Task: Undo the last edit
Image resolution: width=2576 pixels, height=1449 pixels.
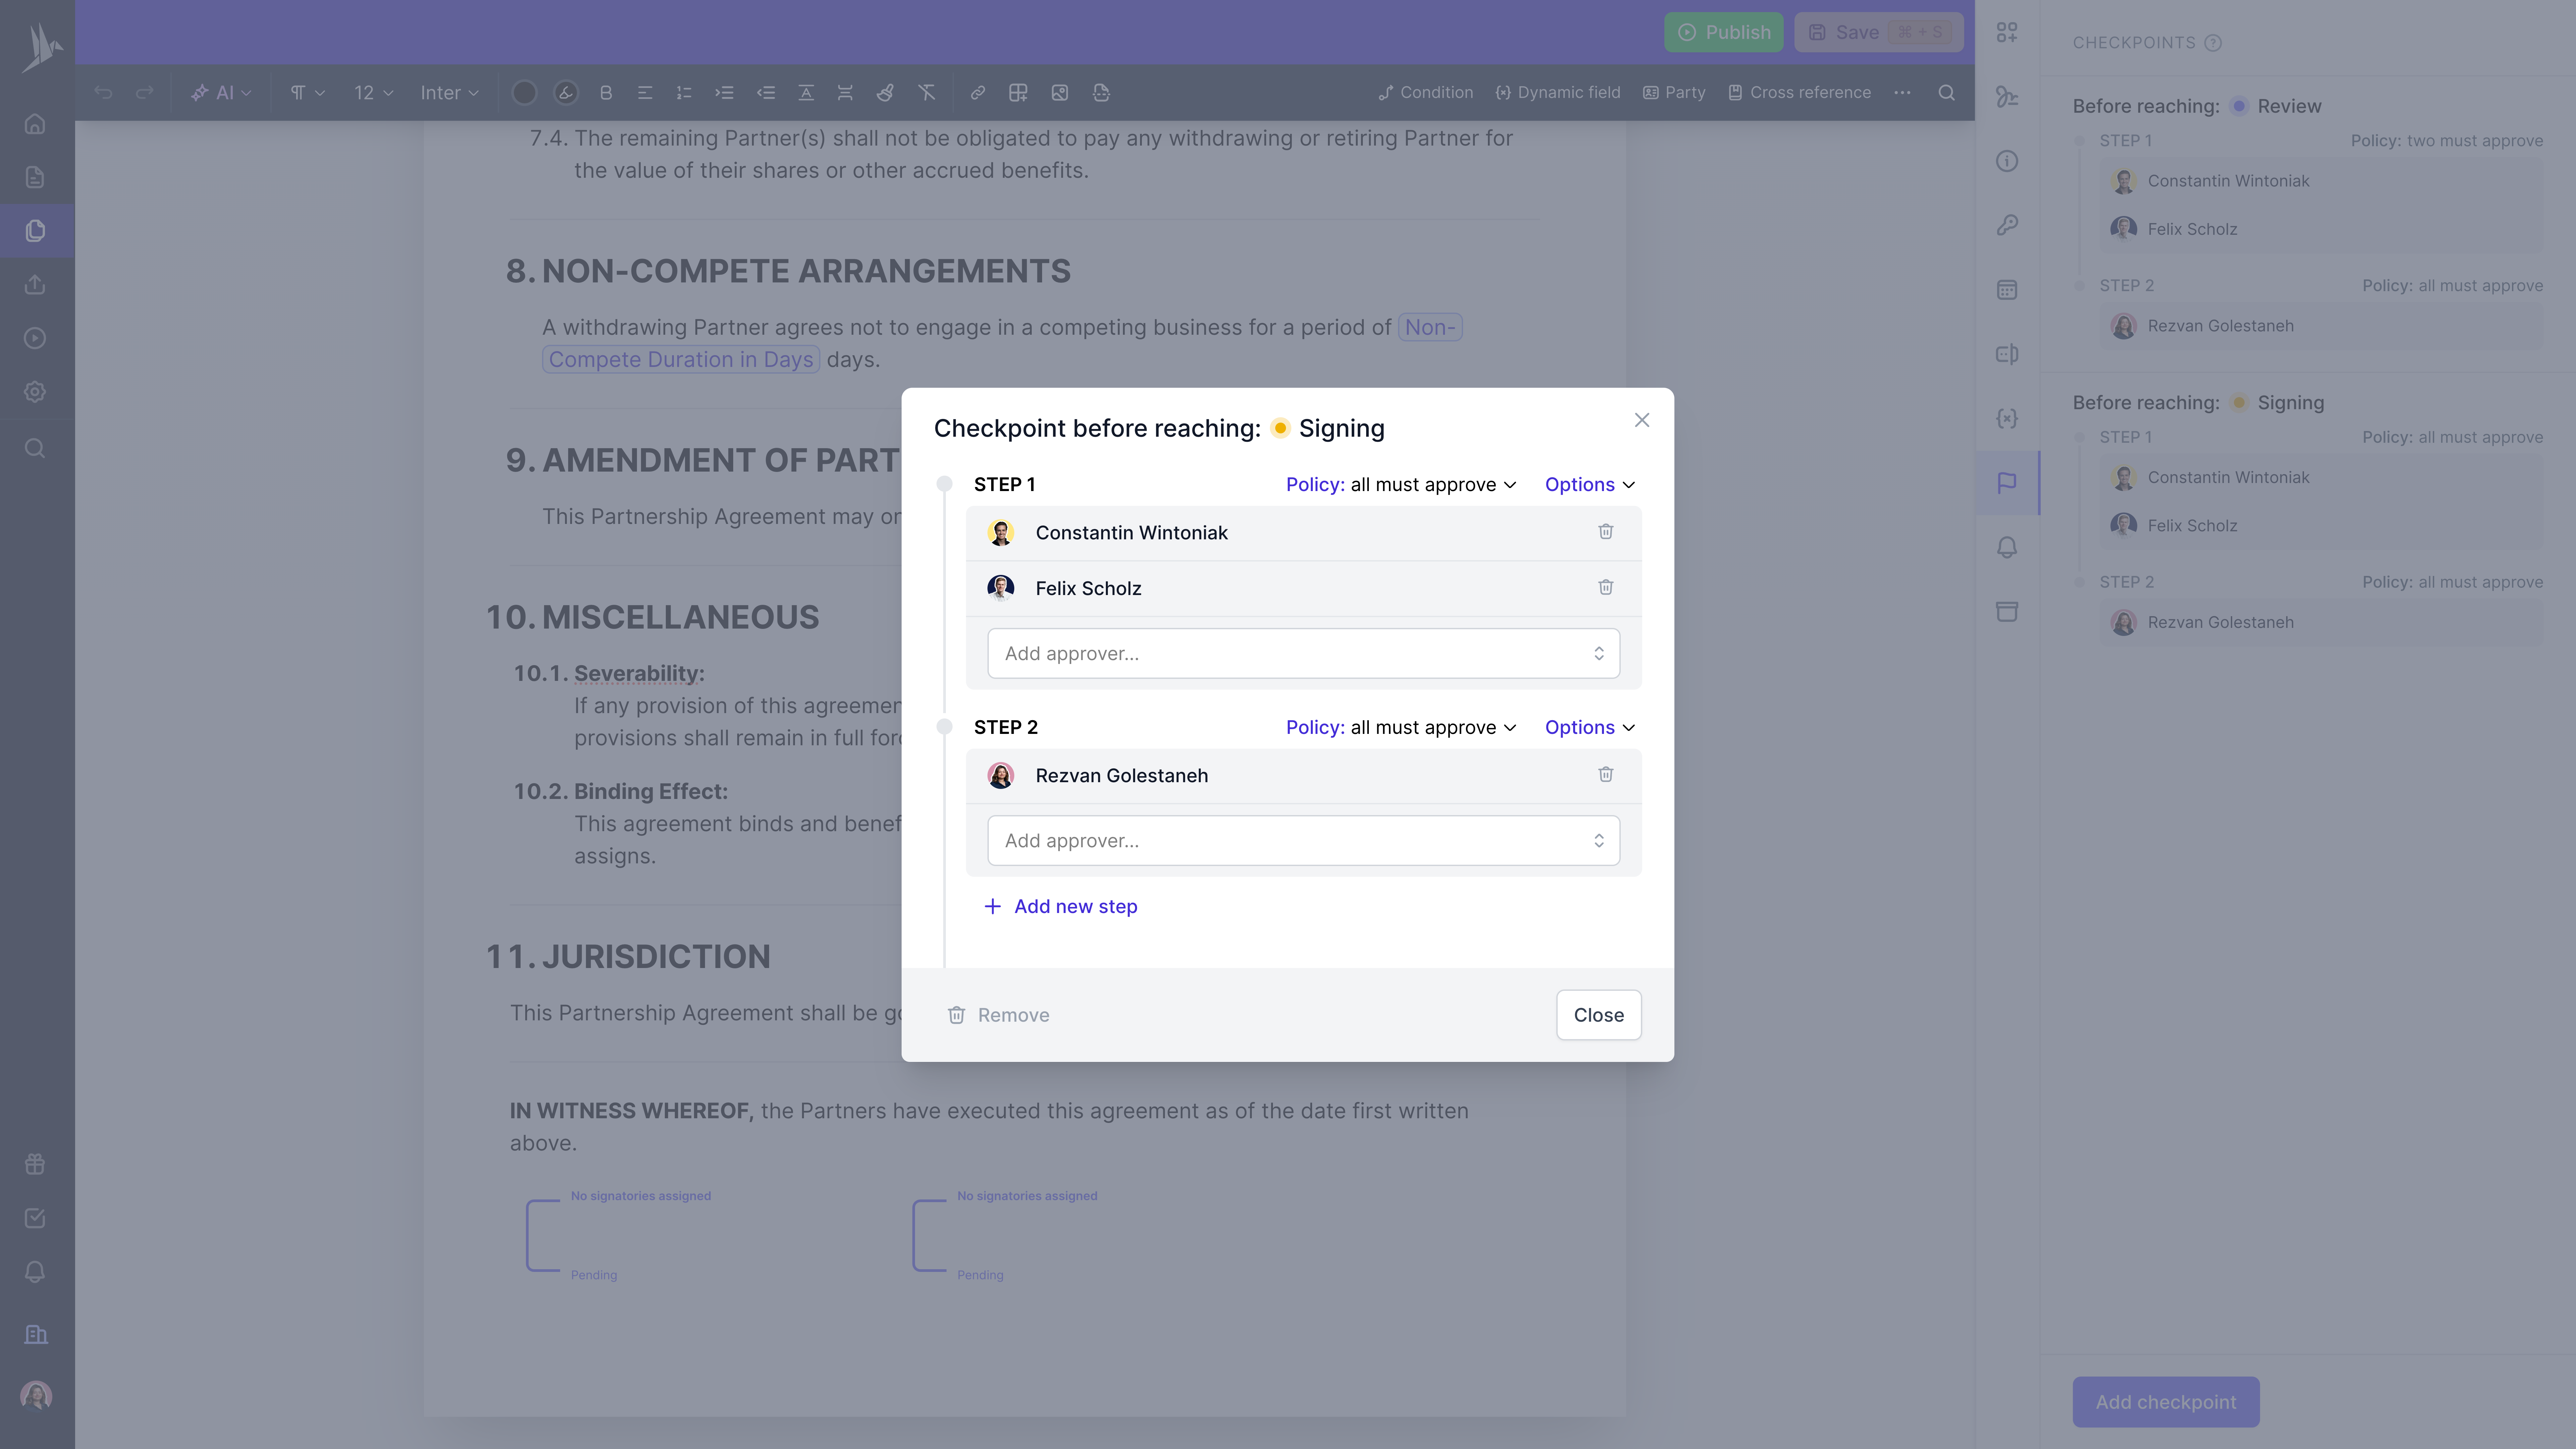Action: coord(103,93)
